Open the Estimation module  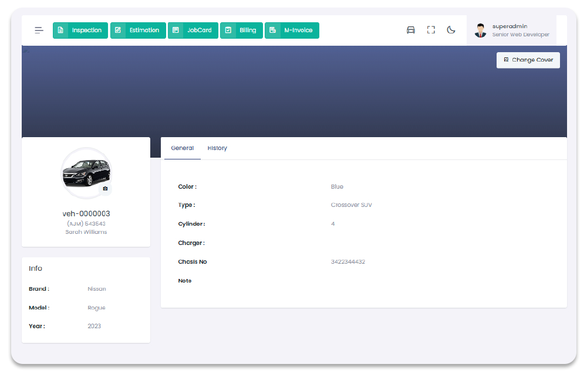pyautogui.click(x=138, y=30)
